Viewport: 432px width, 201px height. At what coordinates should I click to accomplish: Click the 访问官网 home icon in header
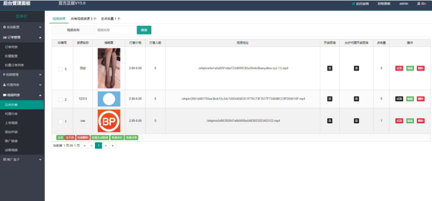coord(353,3)
